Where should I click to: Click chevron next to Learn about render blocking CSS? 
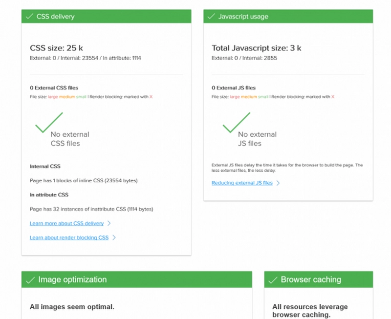pyautogui.click(x=114, y=238)
